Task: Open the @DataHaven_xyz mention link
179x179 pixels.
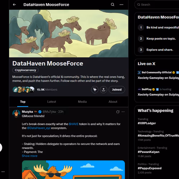Action: [x=39, y=128]
